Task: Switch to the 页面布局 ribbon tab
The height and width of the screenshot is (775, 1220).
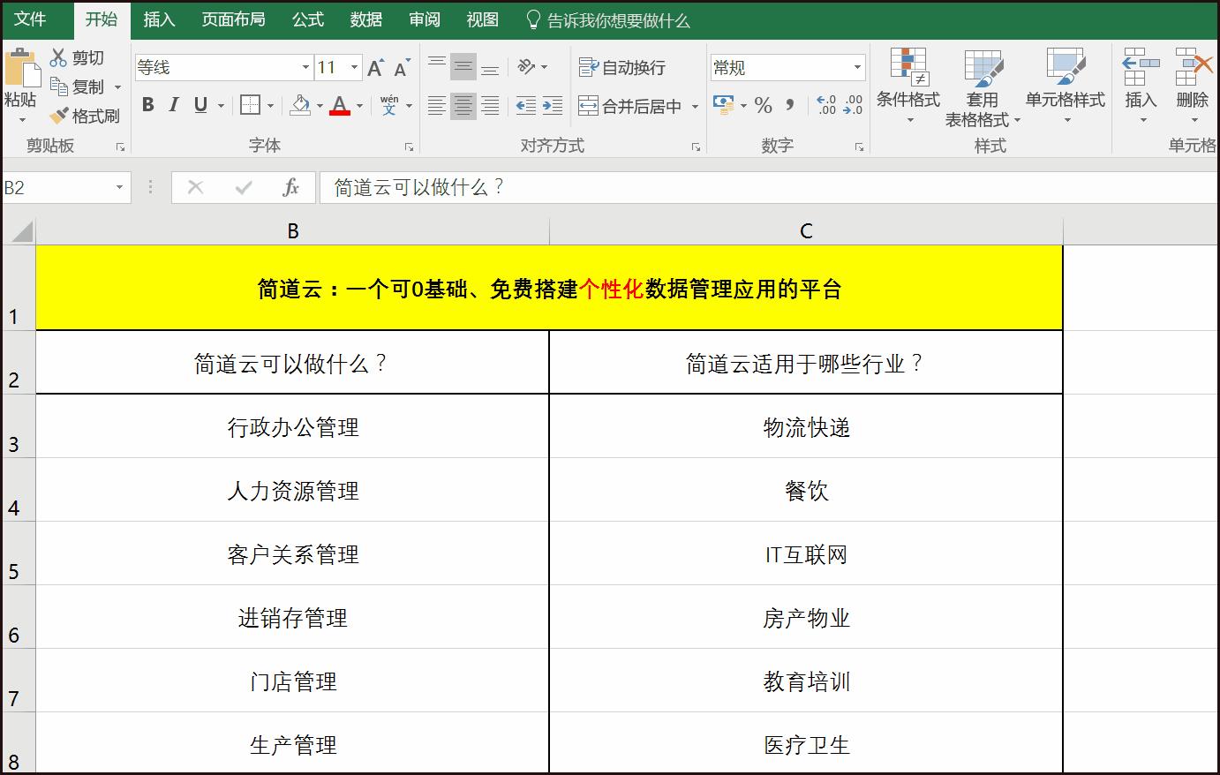Action: (x=233, y=19)
